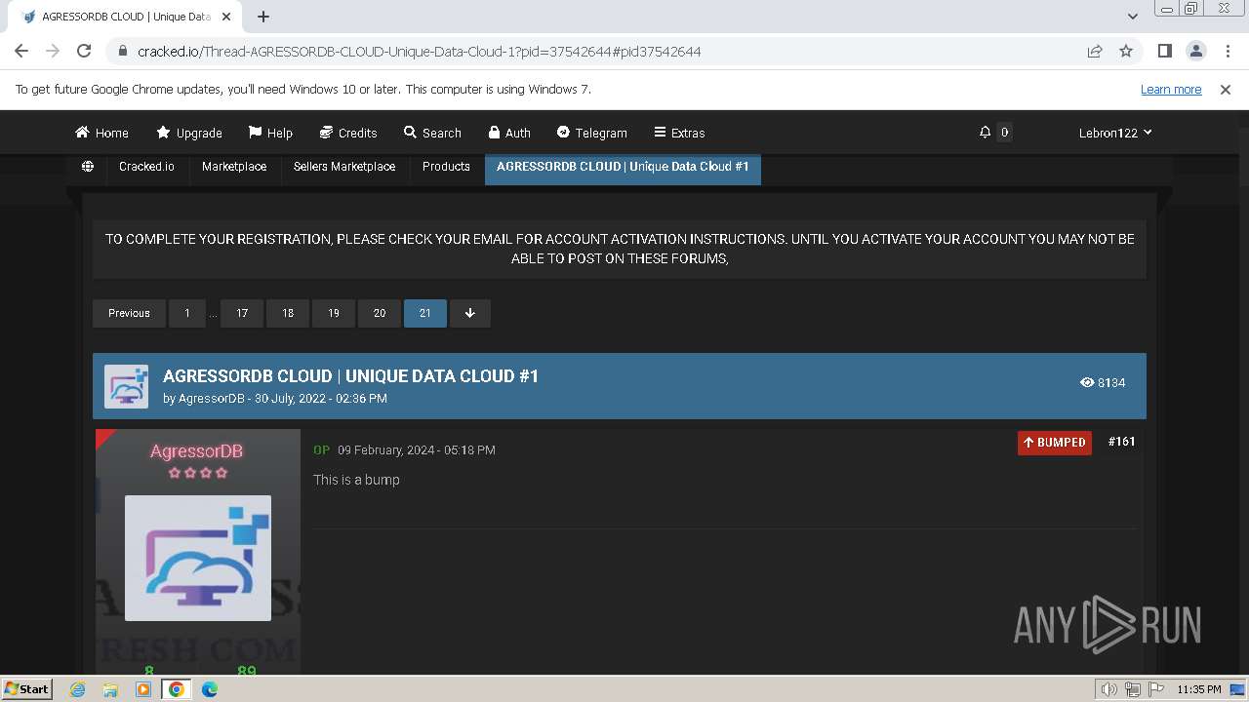Select the AGRESSORDB CLOUD breadcrumb tab
Screen dimensions: 1249x702
click(623, 167)
